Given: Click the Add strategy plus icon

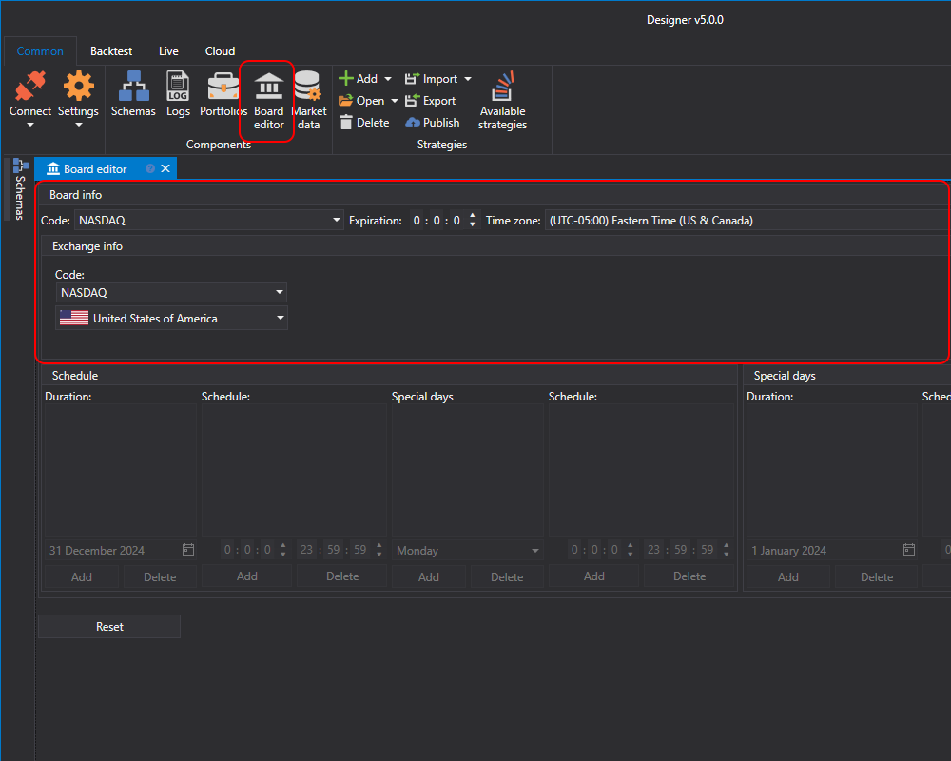Looking at the screenshot, I should 346,78.
